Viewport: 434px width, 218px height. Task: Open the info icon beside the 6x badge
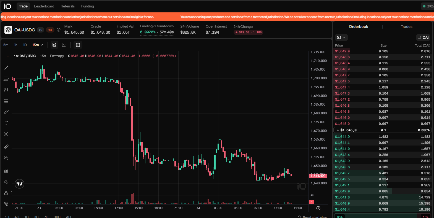tap(59, 30)
